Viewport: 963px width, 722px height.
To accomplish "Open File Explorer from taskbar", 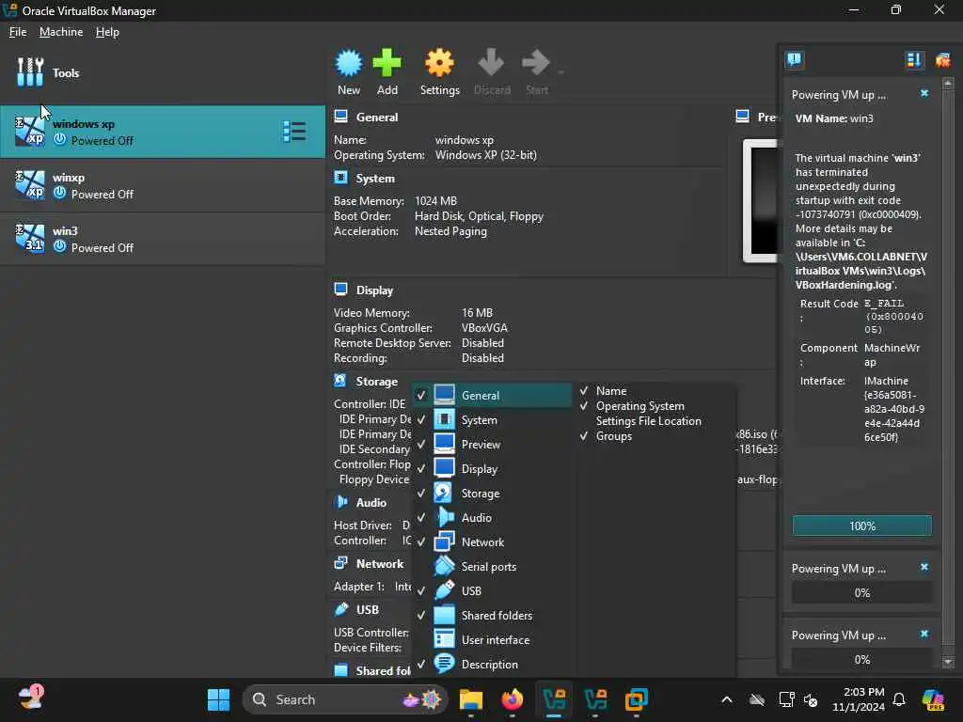I will pyautogui.click(x=471, y=699).
